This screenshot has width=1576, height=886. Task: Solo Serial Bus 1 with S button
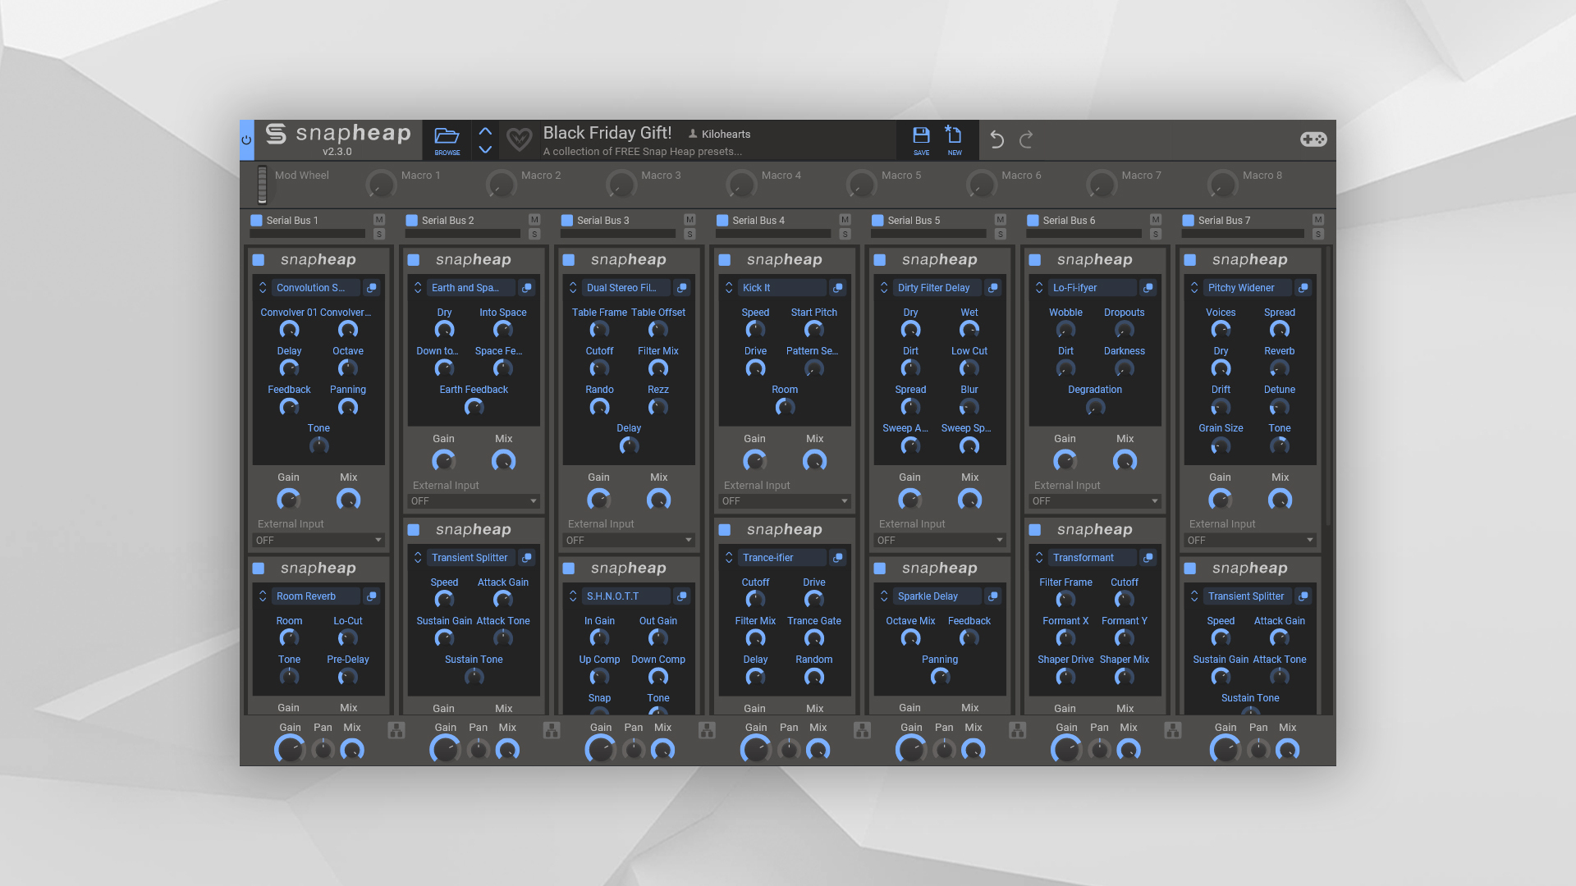[378, 234]
